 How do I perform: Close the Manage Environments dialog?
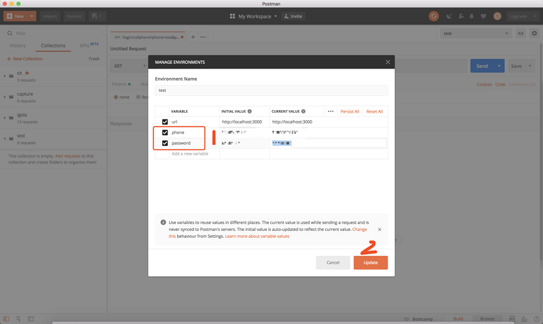click(388, 62)
